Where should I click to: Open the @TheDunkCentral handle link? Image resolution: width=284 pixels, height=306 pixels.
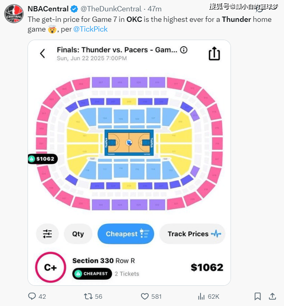(x=113, y=9)
